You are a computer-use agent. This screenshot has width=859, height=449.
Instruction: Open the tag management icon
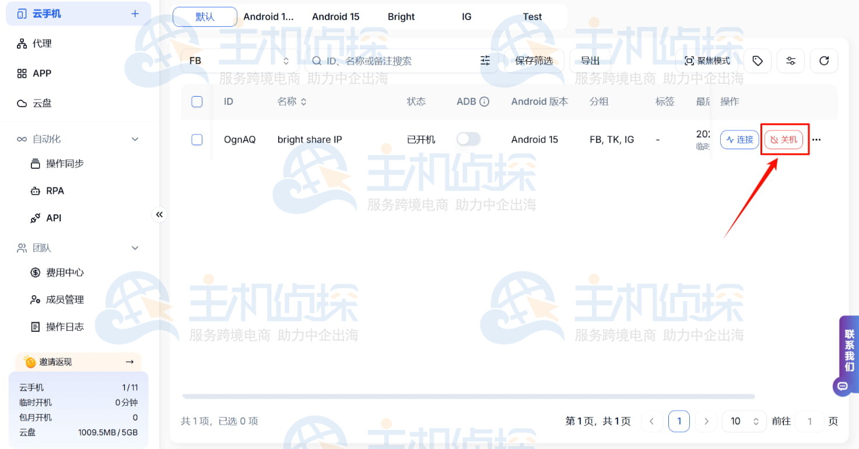pyautogui.click(x=757, y=61)
